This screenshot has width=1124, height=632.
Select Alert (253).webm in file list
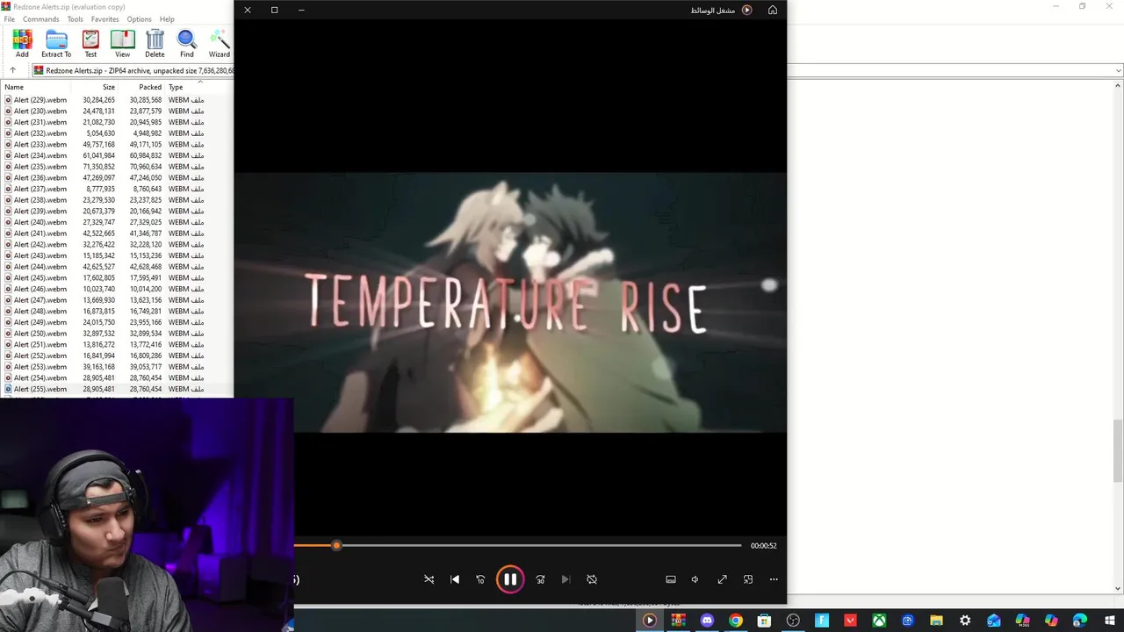(x=40, y=367)
